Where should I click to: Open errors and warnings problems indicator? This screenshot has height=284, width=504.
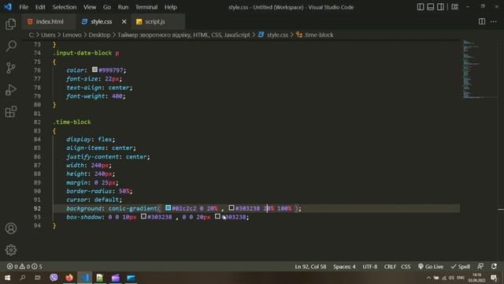tap(24, 267)
